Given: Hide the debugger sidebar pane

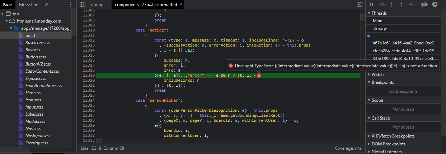Looking at the screenshot, I should coord(360,5).
